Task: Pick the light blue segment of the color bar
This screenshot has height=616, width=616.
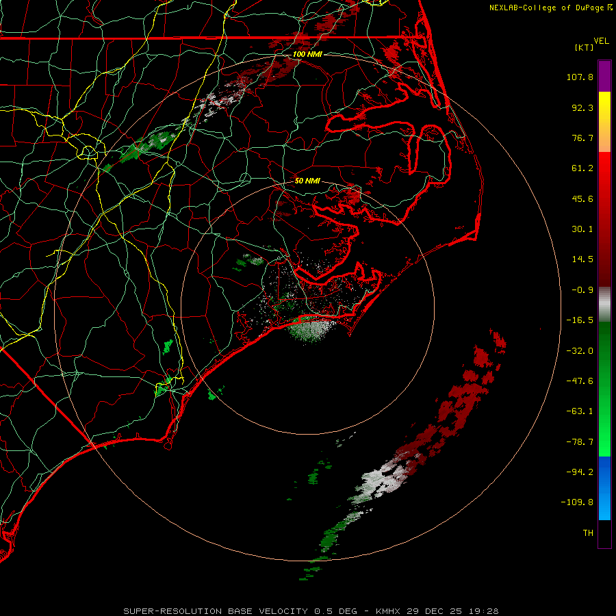Action: [604, 505]
